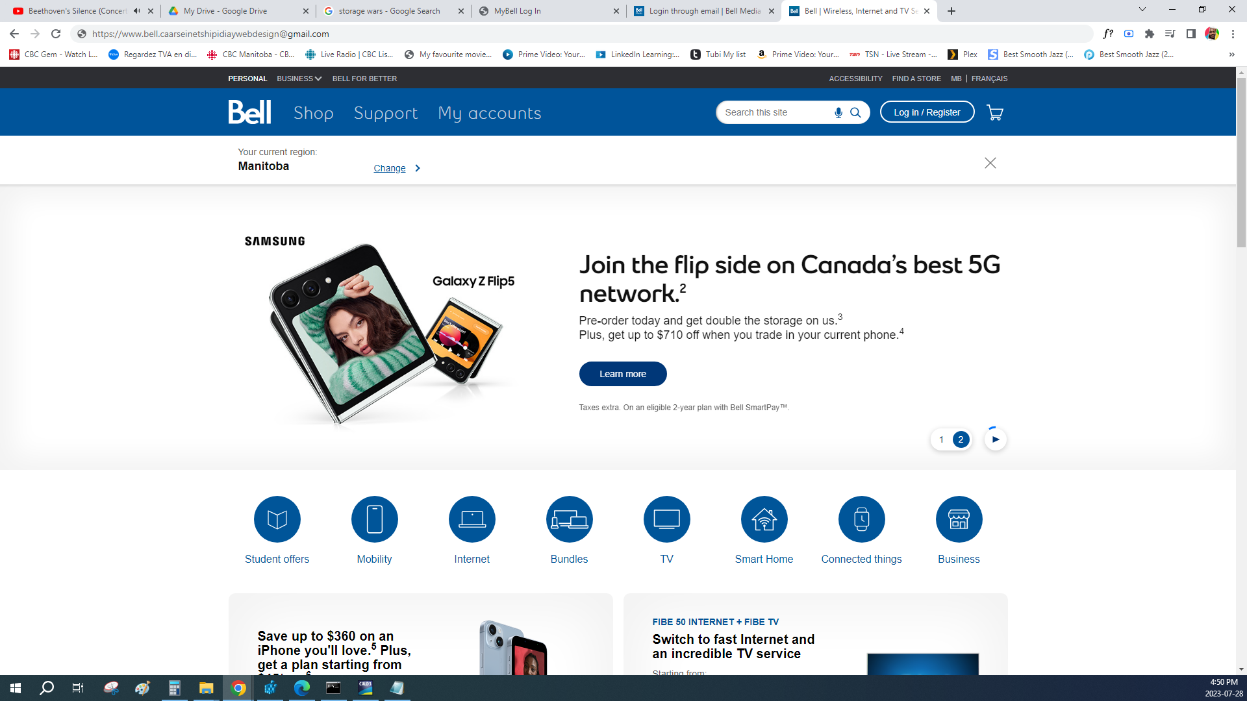Switch carousel to slide 1
This screenshot has height=701, width=1247.
tap(941, 439)
